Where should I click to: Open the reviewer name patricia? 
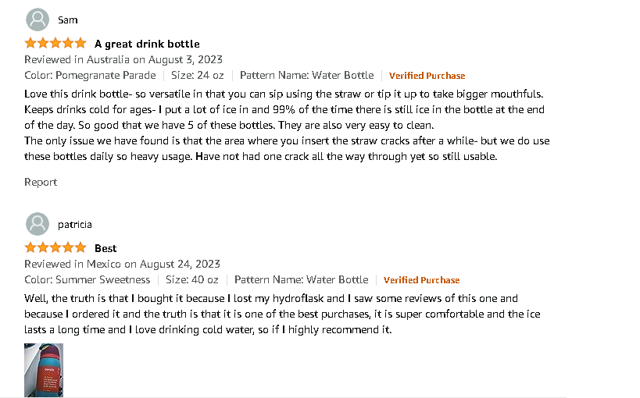74,225
